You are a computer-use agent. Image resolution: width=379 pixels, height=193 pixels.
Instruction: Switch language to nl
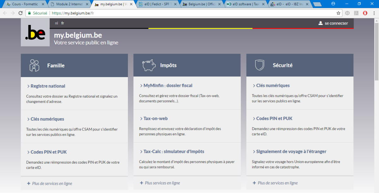[57, 23]
